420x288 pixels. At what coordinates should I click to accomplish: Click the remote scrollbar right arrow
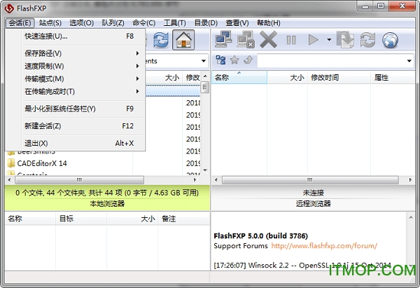[x=410, y=179]
